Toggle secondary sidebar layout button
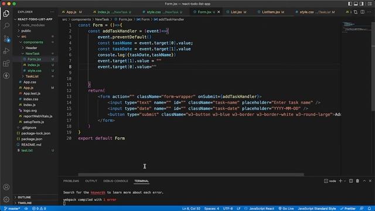Image resolution: width=375 pixels, height=211 pixels. [x=362, y=4]
